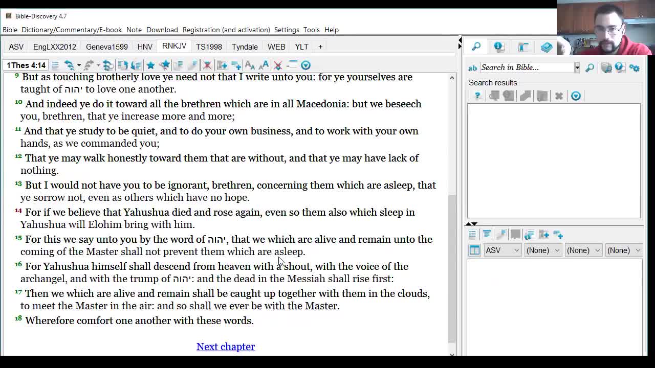Open the second (None) dropdown after ASV
This screenshot has height=368, width=655.
point(583,250)
